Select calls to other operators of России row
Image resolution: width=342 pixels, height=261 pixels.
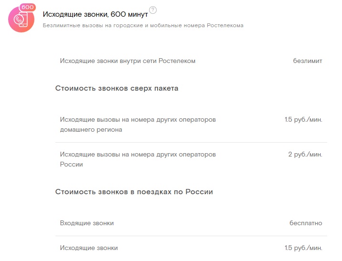click(x=138, y=159)
